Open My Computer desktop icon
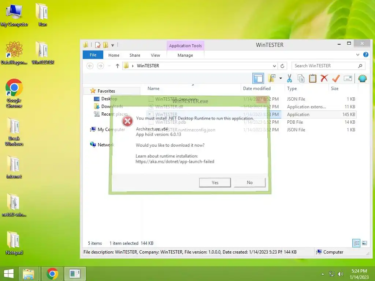The height and width of the screenshot is (281, 375). coord(14,14)
